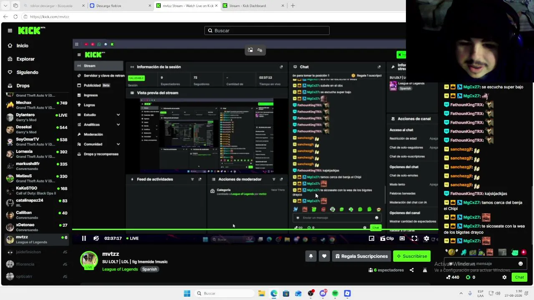The image size is (534, 300).
Task: Reload the Kick page
Action: tap(15, 17)
